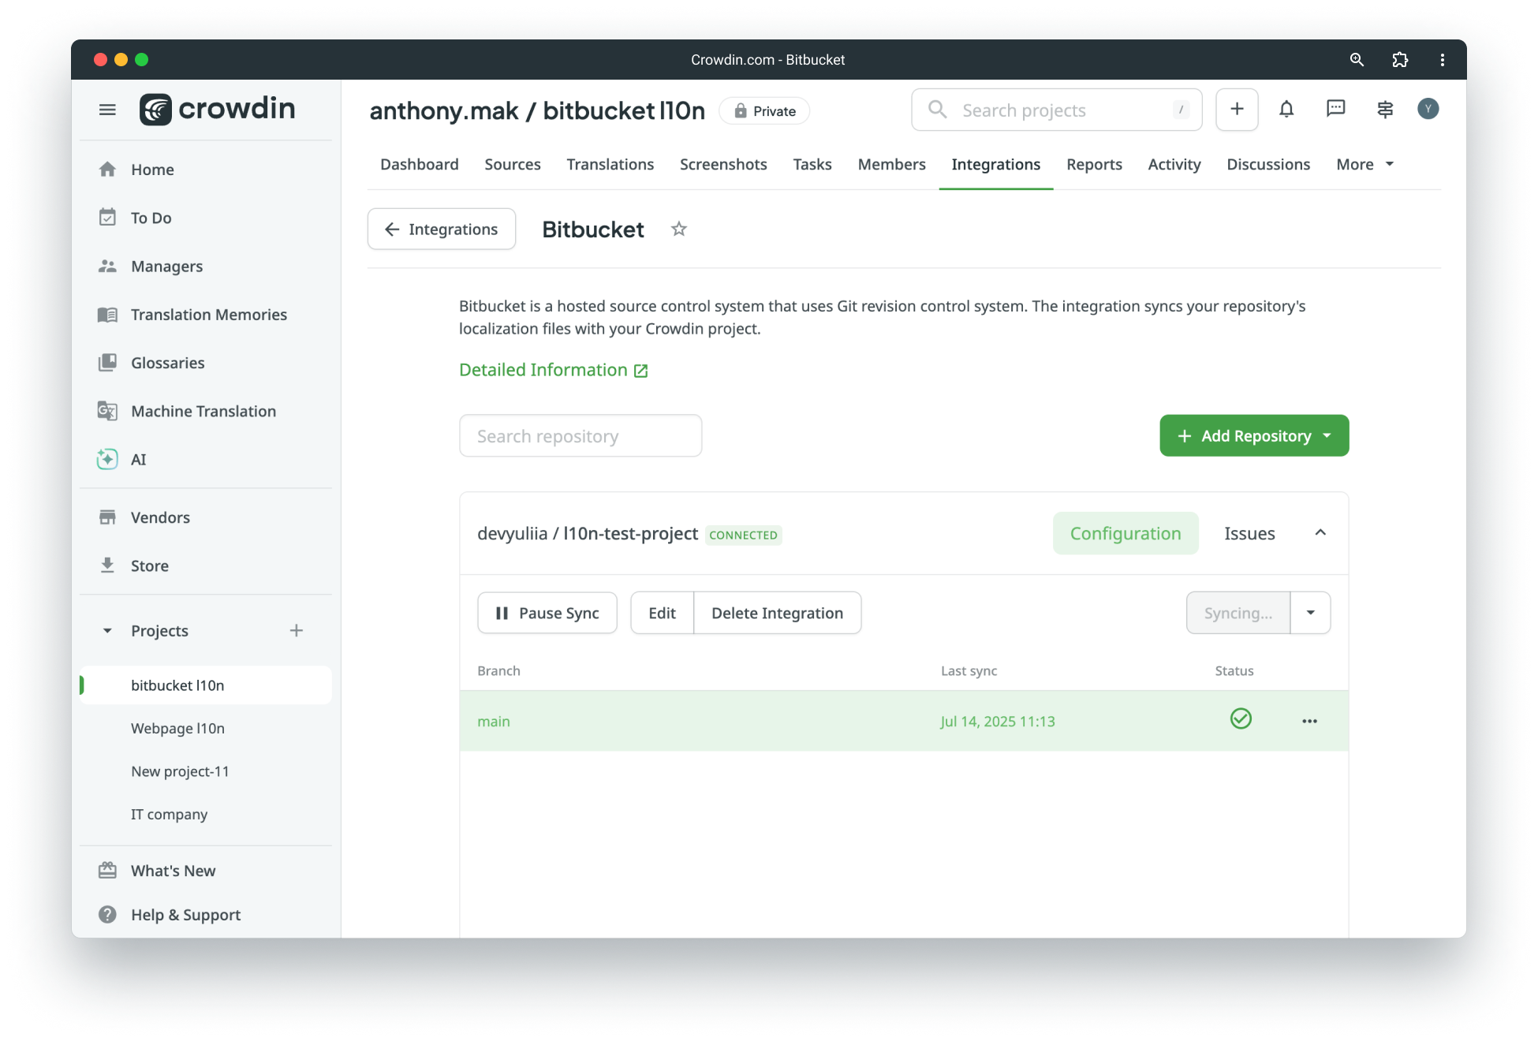Focus the Search projects field

pos(1057,110)
